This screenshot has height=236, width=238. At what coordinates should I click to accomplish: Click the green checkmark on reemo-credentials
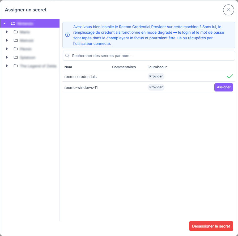[230, 76]
